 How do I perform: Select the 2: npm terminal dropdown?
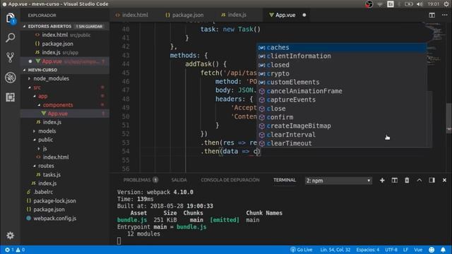tap(338, 181)
